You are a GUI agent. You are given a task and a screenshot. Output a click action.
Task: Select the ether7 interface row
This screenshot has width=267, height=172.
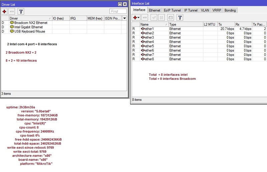pyautogui.click(x=199, y=55)
